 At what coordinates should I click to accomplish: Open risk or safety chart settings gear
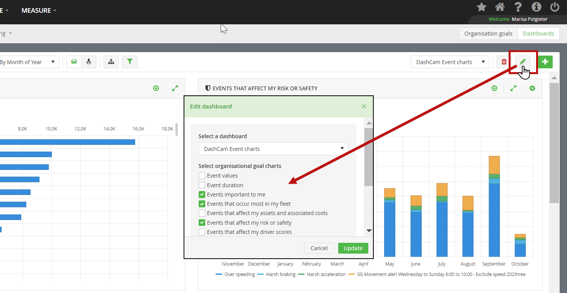pyautogui.click(x=532, y=88)
